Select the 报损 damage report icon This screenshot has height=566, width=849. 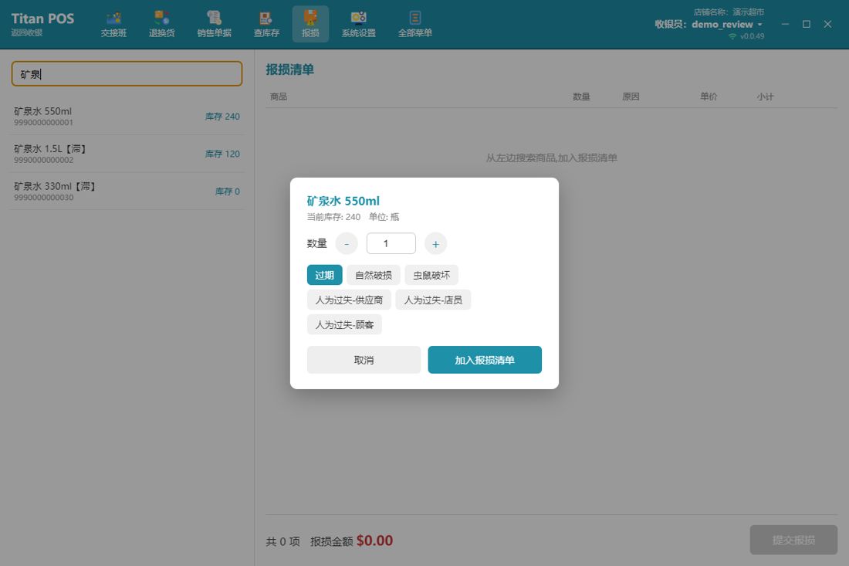[310, 25]
